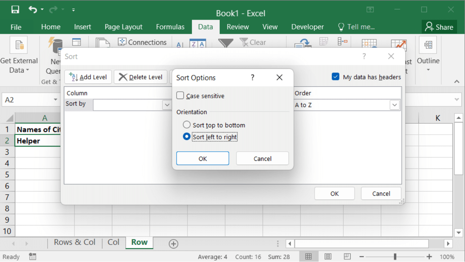The height and width of the screenshot is (262, 465).
Task: Expand the A to Z order dropdown
Action: [394, 105]
